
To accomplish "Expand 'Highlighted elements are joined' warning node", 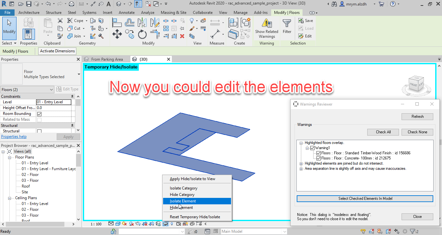I will (301, 163).
